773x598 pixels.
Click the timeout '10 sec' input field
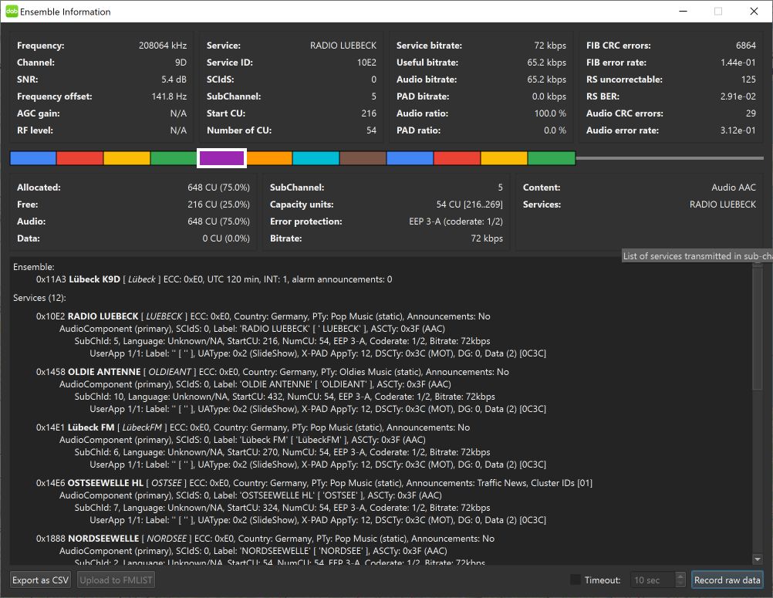[652, 580]
